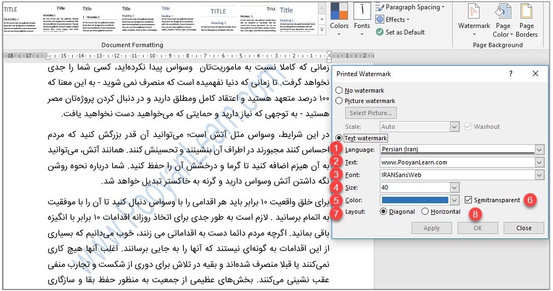
Task: Select the Picture watermark radio button
Action: [x=340, y=101]
